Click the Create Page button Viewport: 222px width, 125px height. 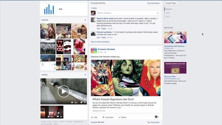coord(171,3)
